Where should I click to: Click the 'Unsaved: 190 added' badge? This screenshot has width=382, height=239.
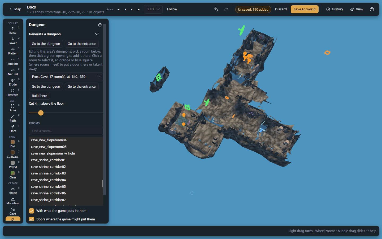(253, 9)
